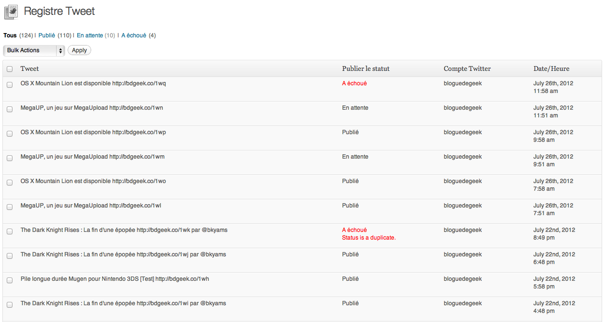The height and width of the screenshot is (322, 605).
Task: Click the Publier le statut column header
Action: click(x=366, y=69)
